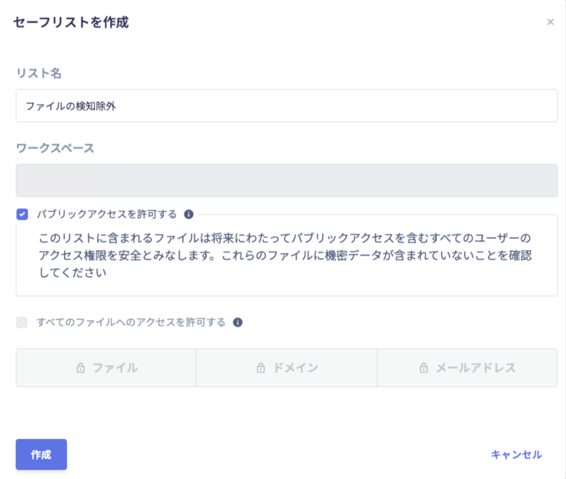This screenshot has width=566, height=479.
Task: Click the リスト名 label
Action: point(39,73)
